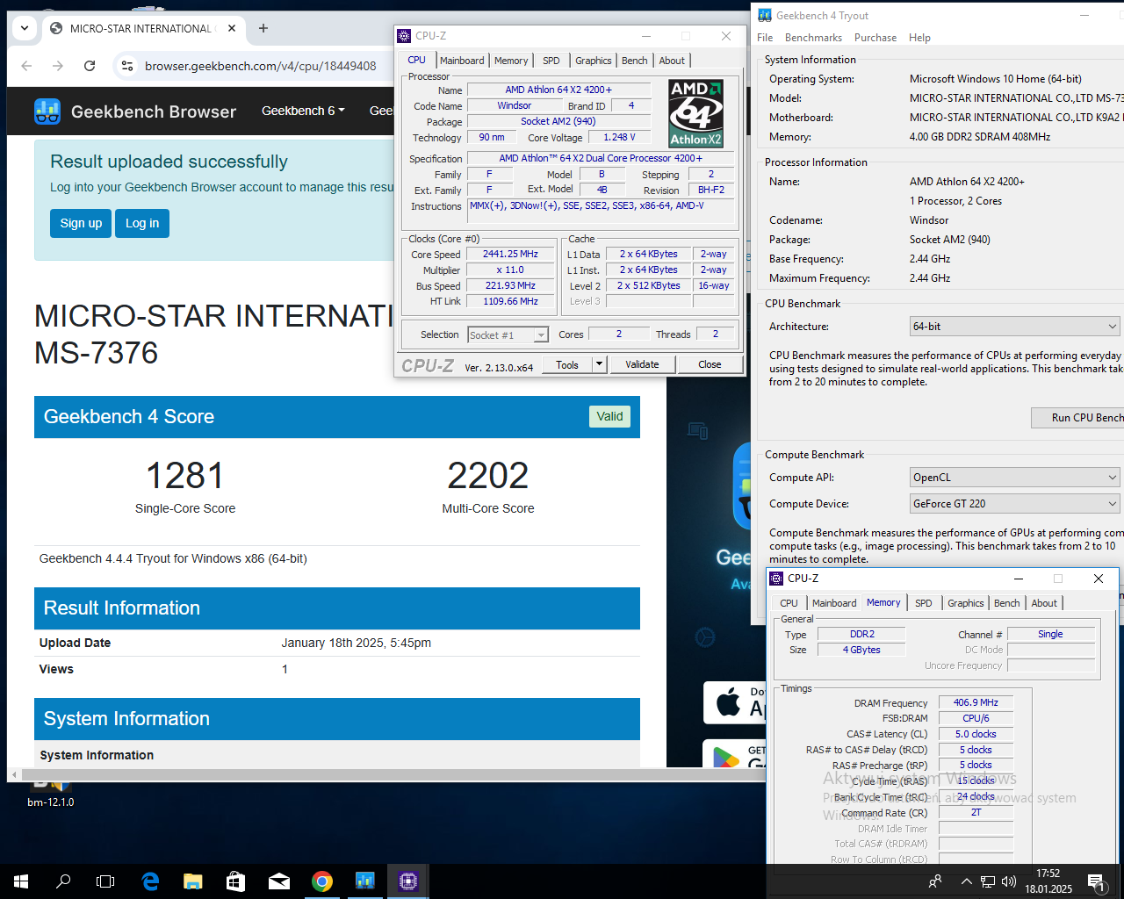Screen dimensions: 1124x899
Task: Click the Sign up button
Action: [x=81, y=223]
